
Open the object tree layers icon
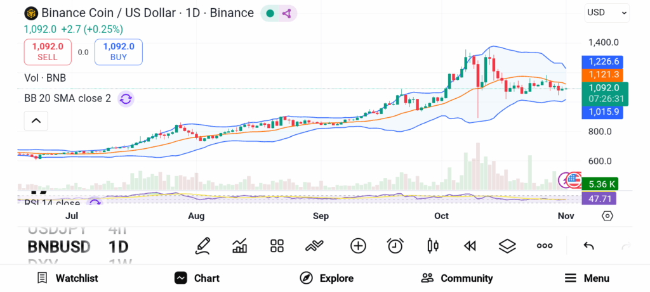[507, 246]
